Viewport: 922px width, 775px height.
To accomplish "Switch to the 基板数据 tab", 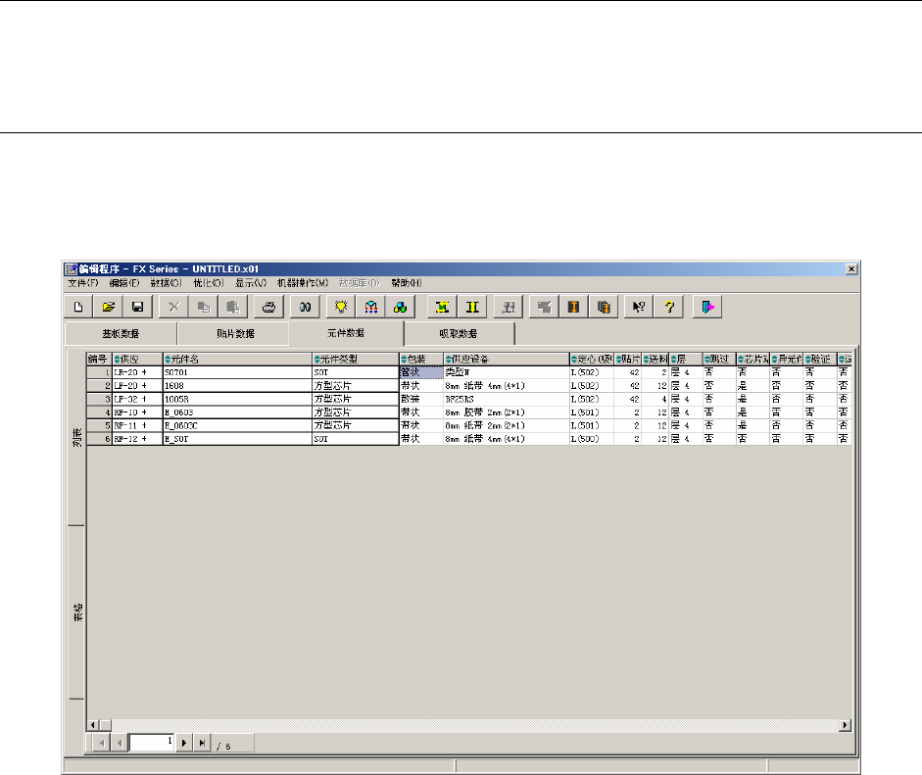I will (x=121, y=334).
